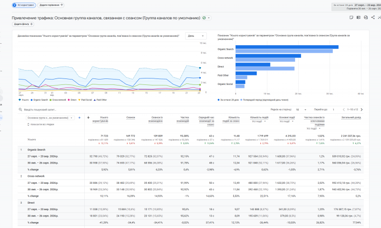Sort by Кількість подій за сеанс column
This screenshot has width=381, height=228.
[x=231, y=119]
